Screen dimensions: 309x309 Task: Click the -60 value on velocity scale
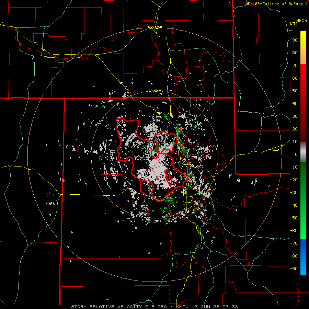294,231
